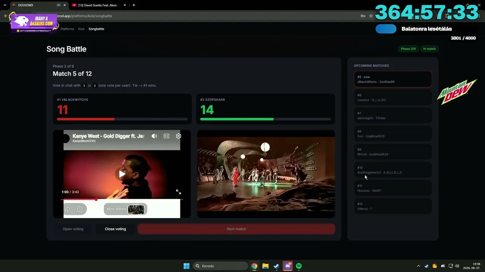The height and width of the screenshot is (272, 485).
Task: Click the Gold Digger video title
Action: click(x=109, y=136)
